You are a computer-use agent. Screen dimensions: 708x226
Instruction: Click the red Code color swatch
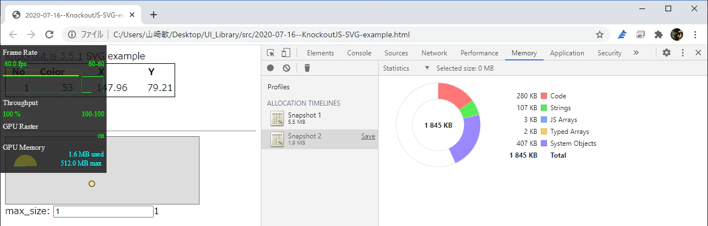coord(544,96)
